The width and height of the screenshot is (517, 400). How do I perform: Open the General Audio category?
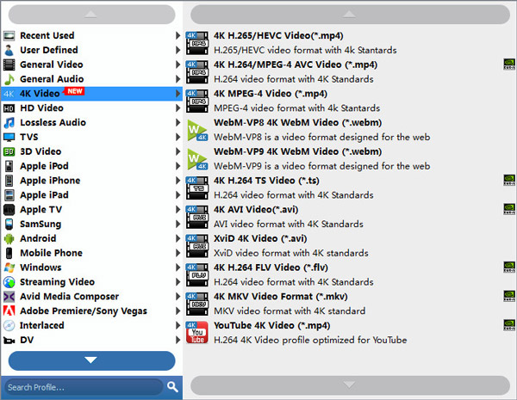point(92,79)
